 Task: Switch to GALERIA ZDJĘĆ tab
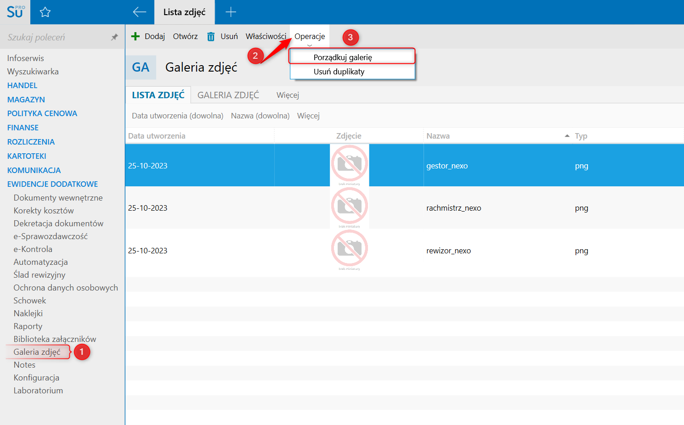point(228,95)
